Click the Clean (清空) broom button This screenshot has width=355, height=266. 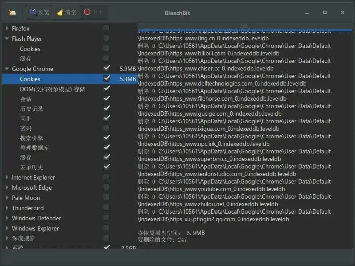[67, 12]
